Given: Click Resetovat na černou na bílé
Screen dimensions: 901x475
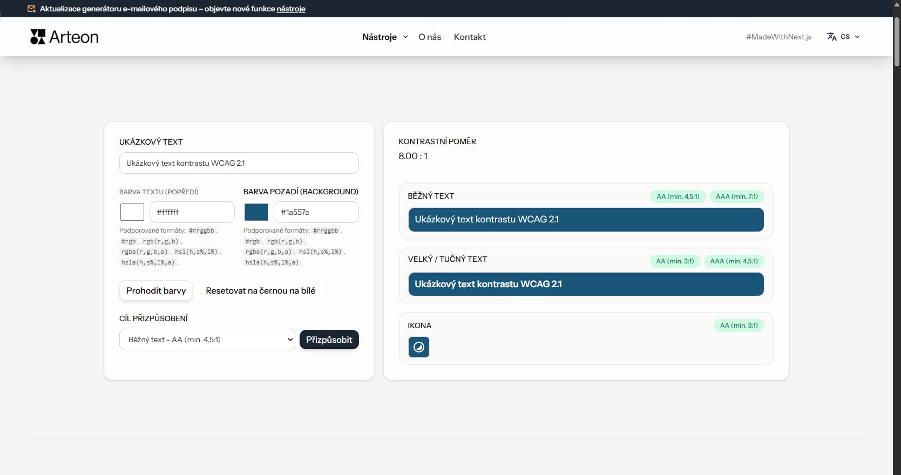Looking at the screenshot, I should point(260,290).
